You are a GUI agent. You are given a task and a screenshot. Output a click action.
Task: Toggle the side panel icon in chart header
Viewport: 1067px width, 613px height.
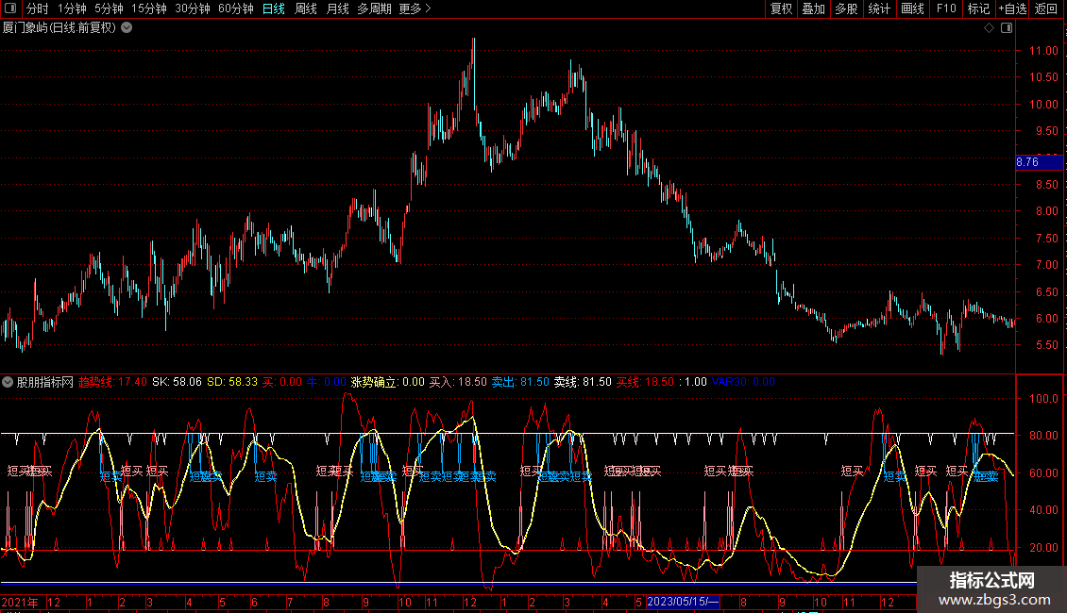click(1005, 28)
